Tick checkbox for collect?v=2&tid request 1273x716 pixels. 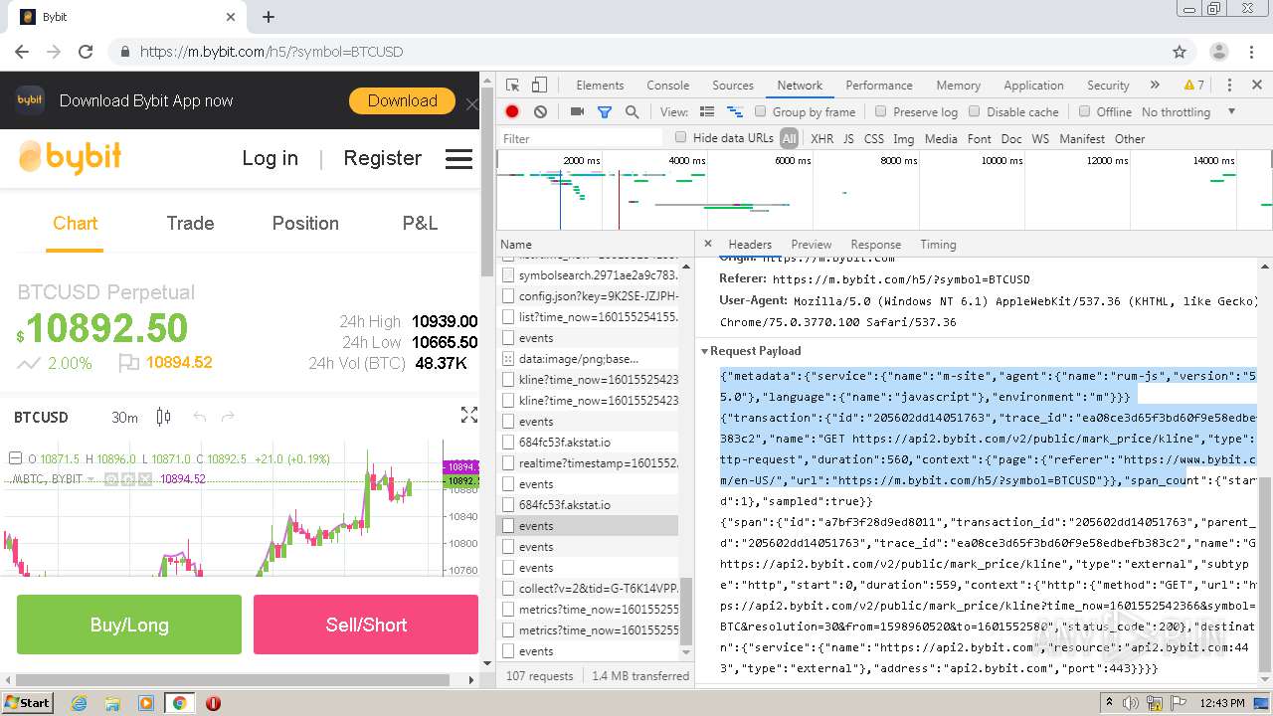pos(508,589)
